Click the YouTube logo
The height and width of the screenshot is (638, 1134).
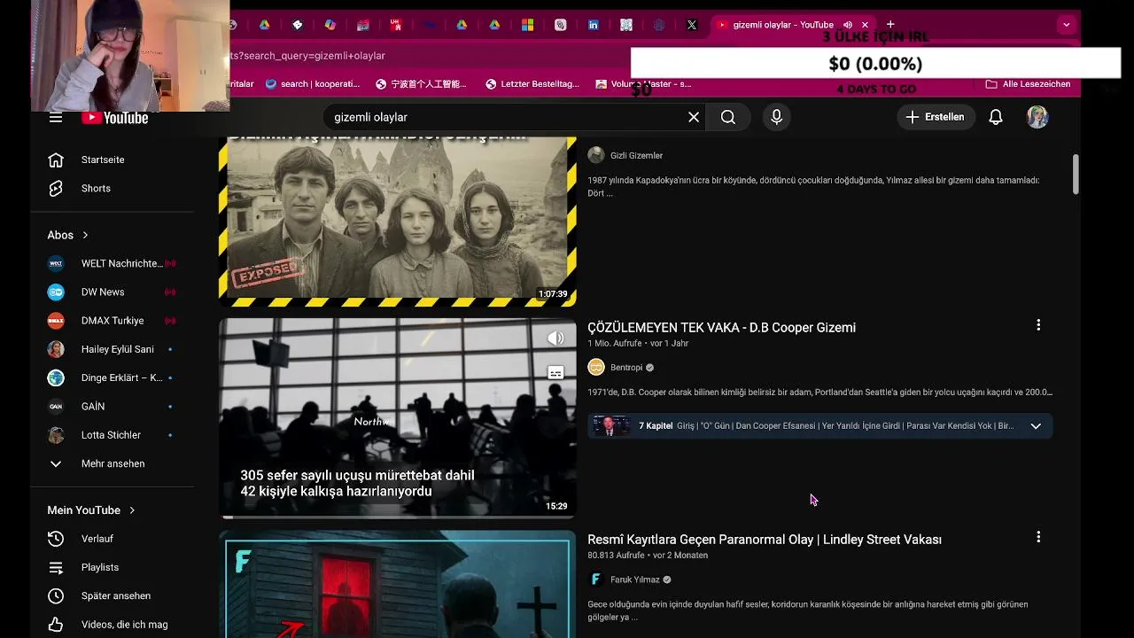click(115, 118)
